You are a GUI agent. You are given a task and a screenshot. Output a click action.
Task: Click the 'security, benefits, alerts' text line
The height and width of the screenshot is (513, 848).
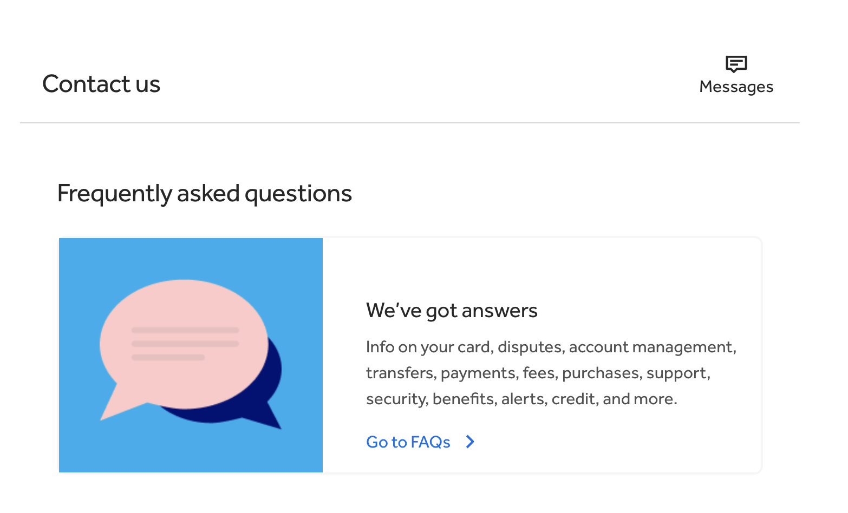[x=521, y=399]
